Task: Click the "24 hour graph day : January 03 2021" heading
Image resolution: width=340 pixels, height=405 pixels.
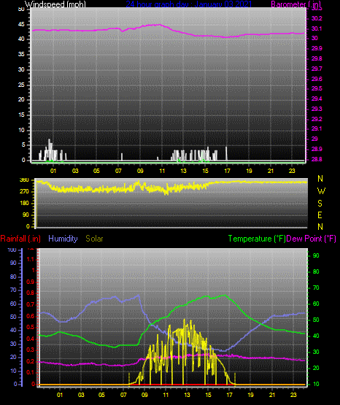Action: 188,4
